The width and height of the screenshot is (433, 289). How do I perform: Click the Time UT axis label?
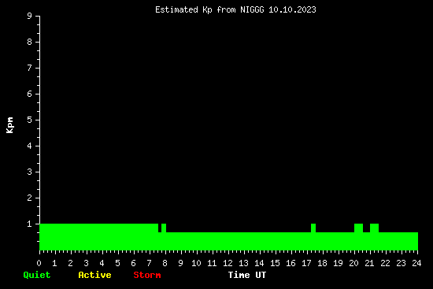247,275
